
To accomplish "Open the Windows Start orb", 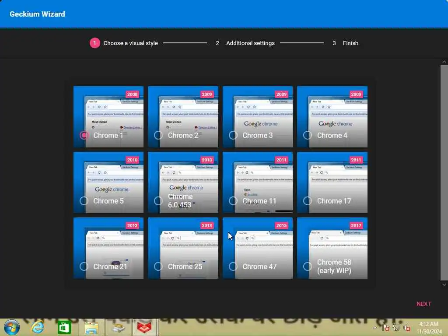I will click(x=12, y=327).
